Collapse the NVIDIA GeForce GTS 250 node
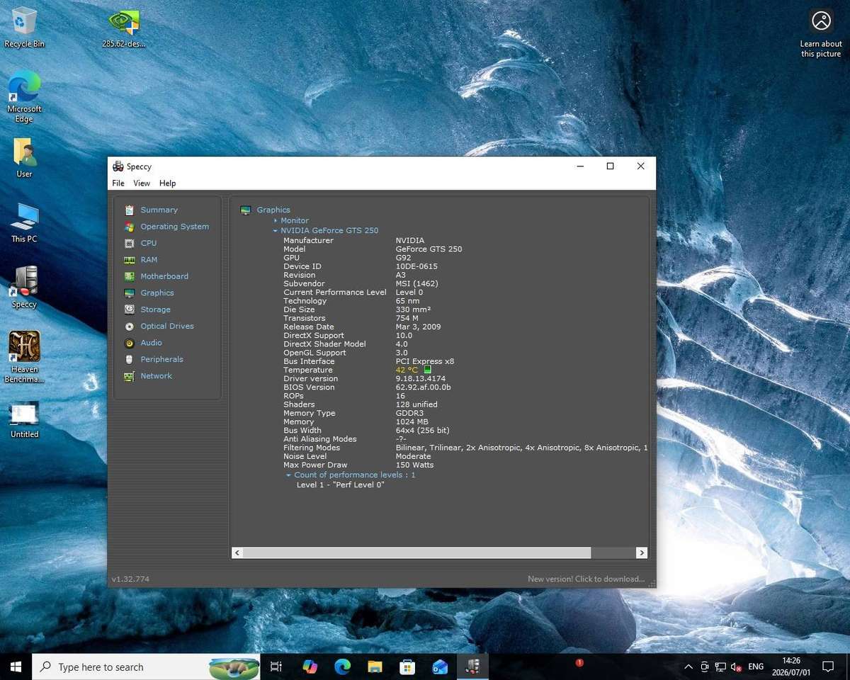Image resolution: width=850 pixels, height=680 pixels. pos(276,231)
